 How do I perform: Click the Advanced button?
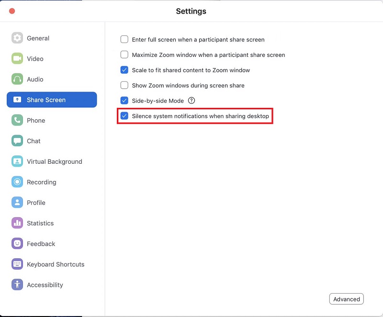click(346, 299)
